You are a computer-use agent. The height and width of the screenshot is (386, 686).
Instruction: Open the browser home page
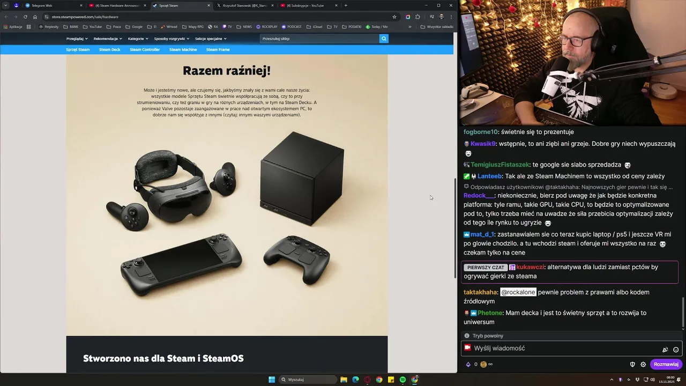pyautogui.click(x=35, y=17)
